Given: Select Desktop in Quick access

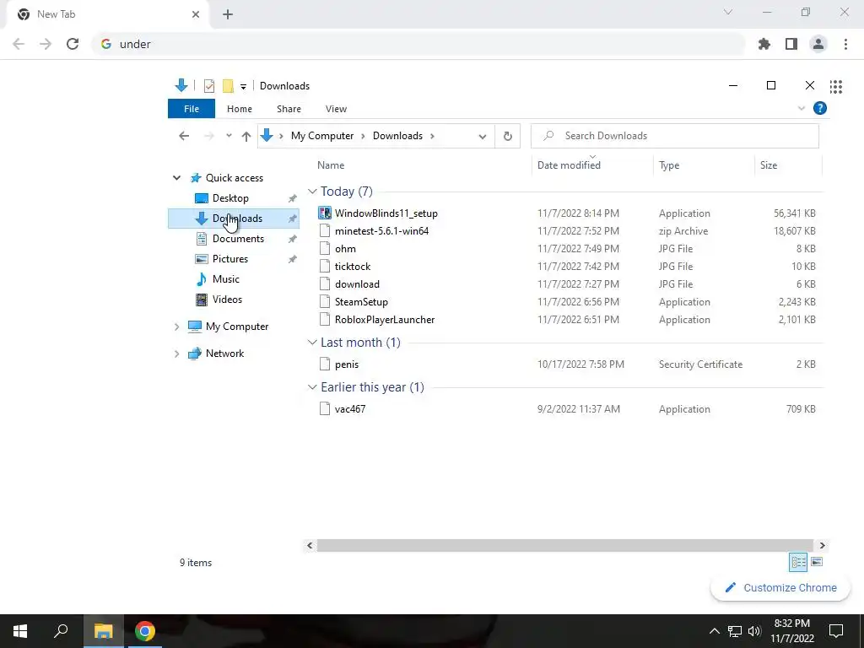Looking at the screenshot, I should coord(230,197).
